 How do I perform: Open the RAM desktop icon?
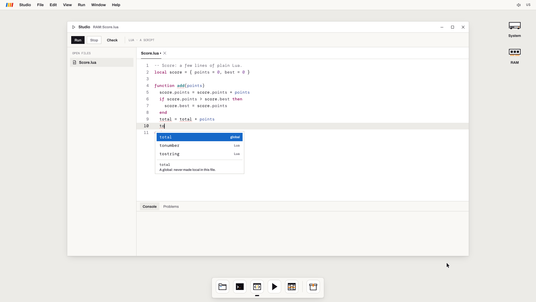point(515,56)
